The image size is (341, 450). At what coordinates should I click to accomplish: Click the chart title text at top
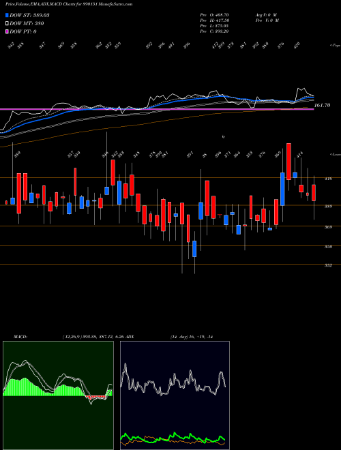[69, 5]
